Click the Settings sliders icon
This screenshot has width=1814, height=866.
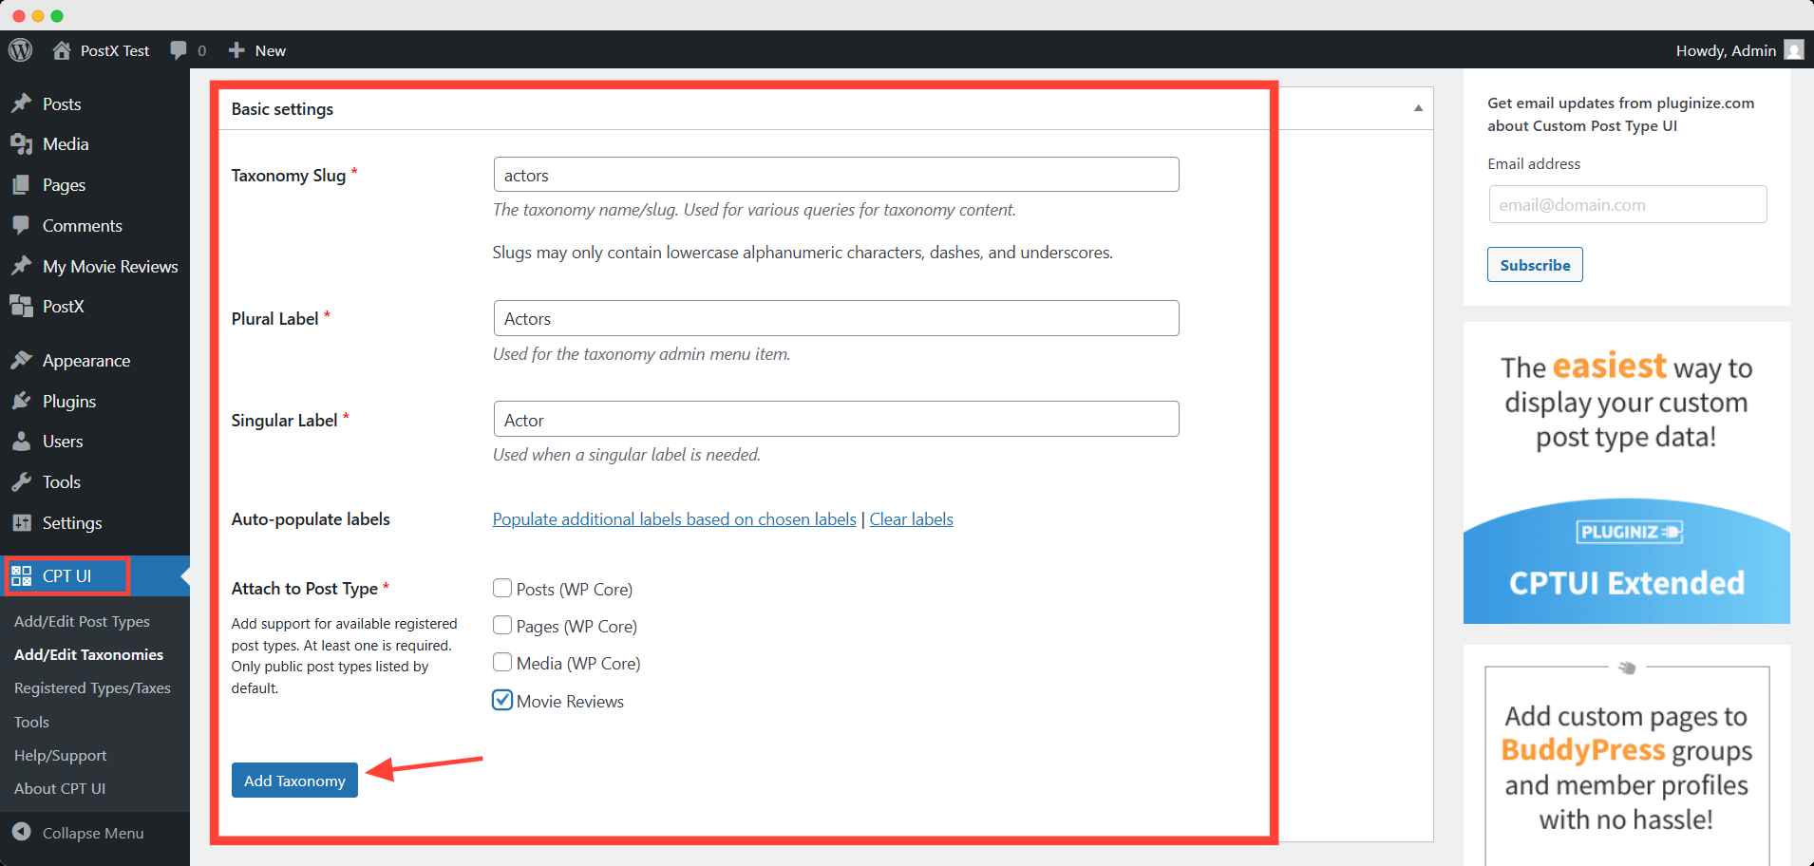(21, 523)
